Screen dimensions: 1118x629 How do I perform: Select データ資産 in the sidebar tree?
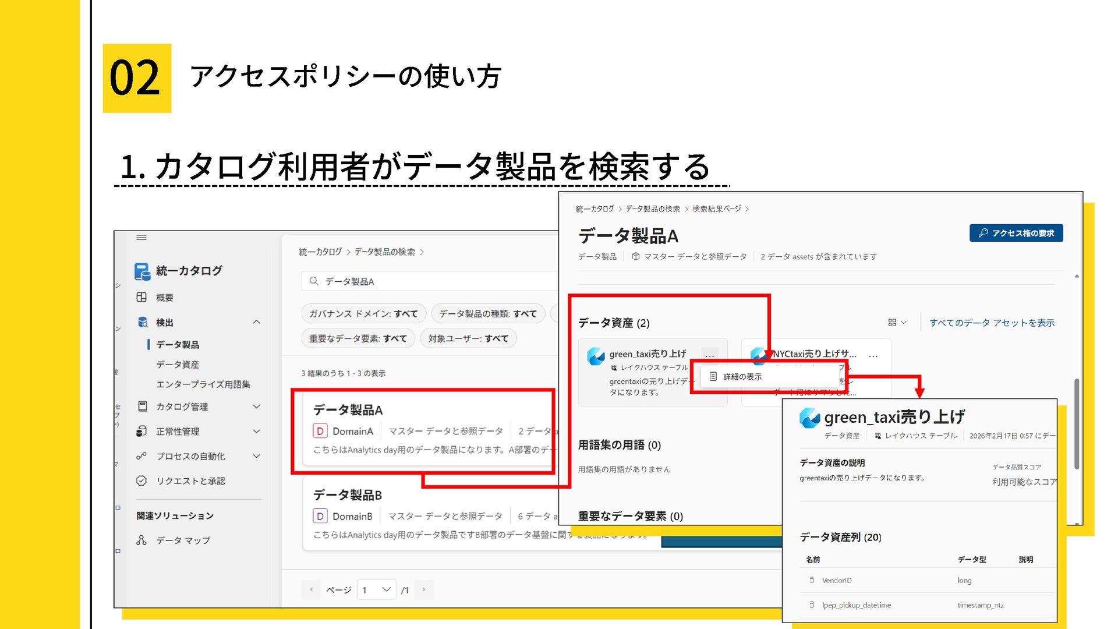coord(177,365)
